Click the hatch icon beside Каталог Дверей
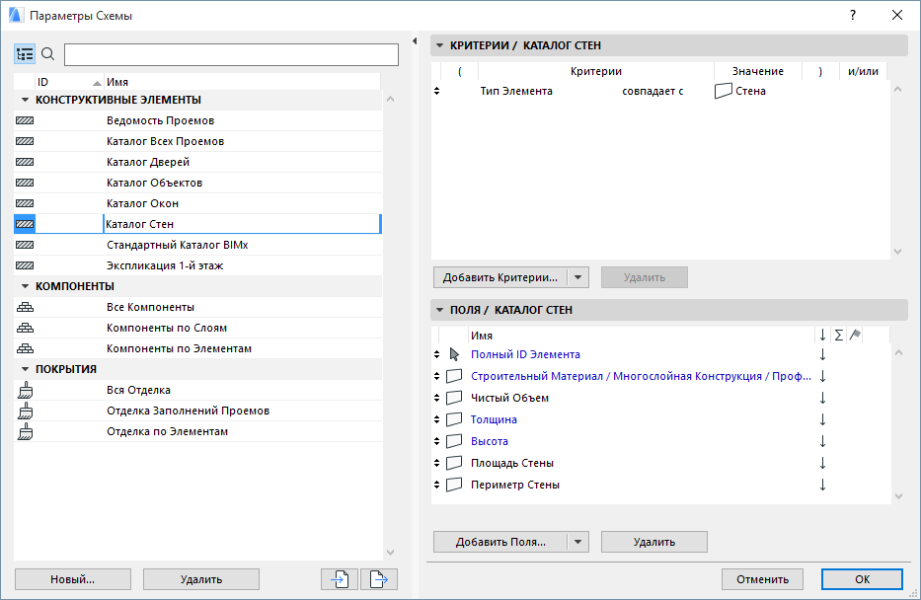The image size is (921, 600). 25,162
